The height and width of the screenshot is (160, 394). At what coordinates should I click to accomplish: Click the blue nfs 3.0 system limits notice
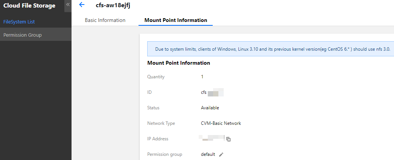pos(270,49)
